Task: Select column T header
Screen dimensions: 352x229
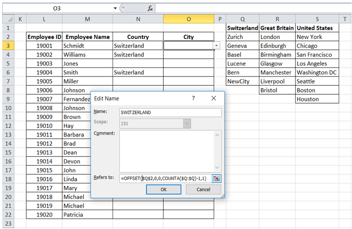Action: (345, 19)
